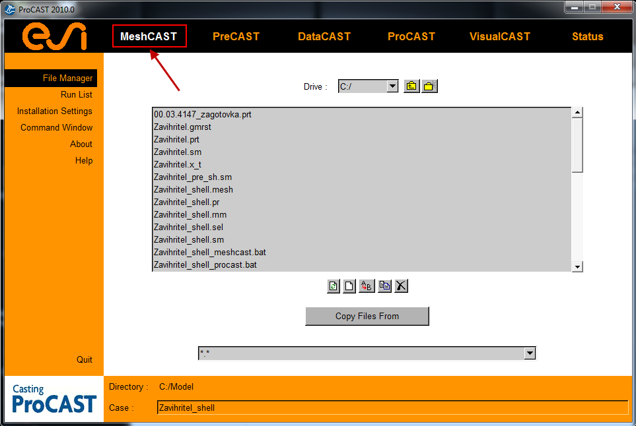
Task: Show the About page
Action: coord(81,144)
